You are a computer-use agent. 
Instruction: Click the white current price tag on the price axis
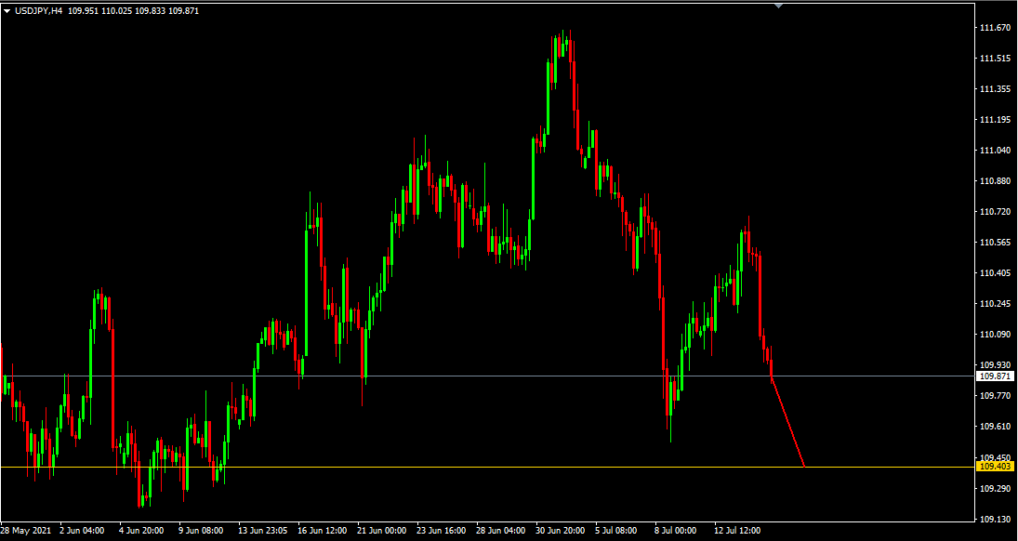[x=997, y=376]
